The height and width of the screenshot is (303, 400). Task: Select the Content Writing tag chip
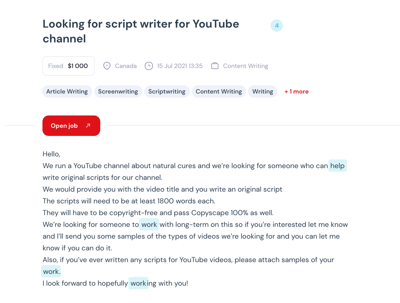(x=219, y=91)
